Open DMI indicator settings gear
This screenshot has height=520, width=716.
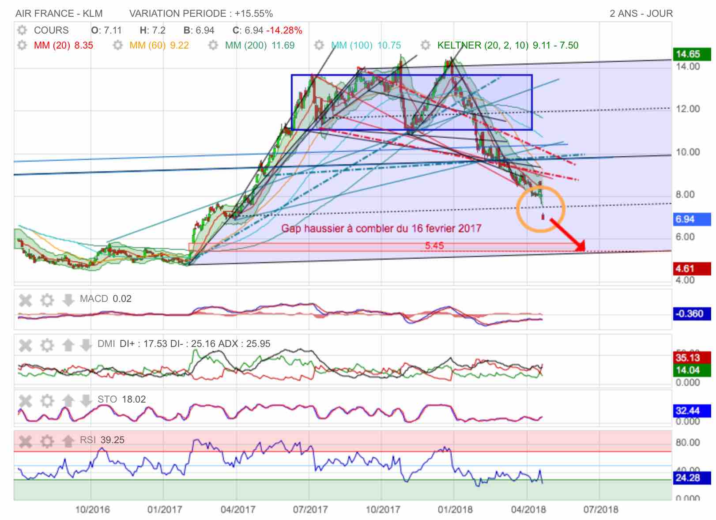[x=47, y=345]
